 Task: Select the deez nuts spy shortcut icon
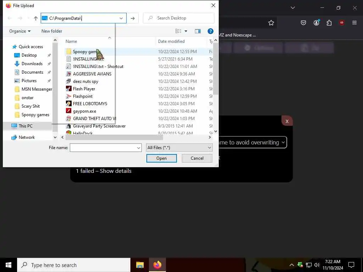pyautogui.click(x=68, y=81)
